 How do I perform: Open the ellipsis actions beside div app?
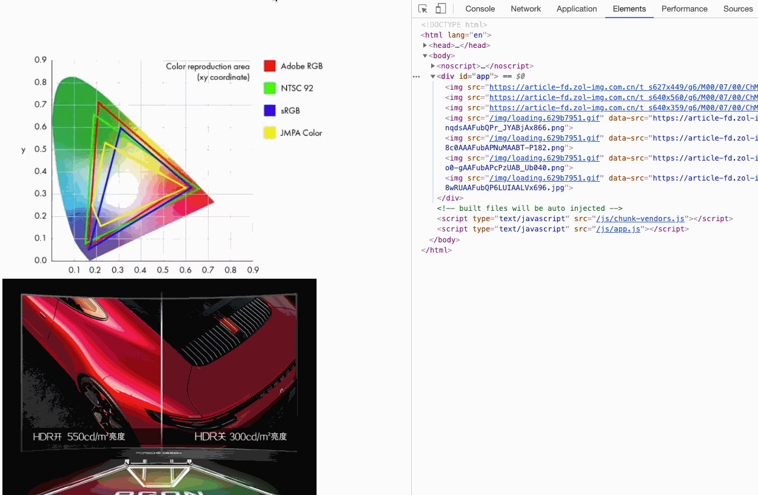coord(416,76)
